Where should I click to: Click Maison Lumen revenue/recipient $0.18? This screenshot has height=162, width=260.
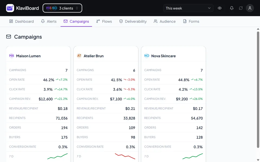pyautogui.click(x=63, y=109)
